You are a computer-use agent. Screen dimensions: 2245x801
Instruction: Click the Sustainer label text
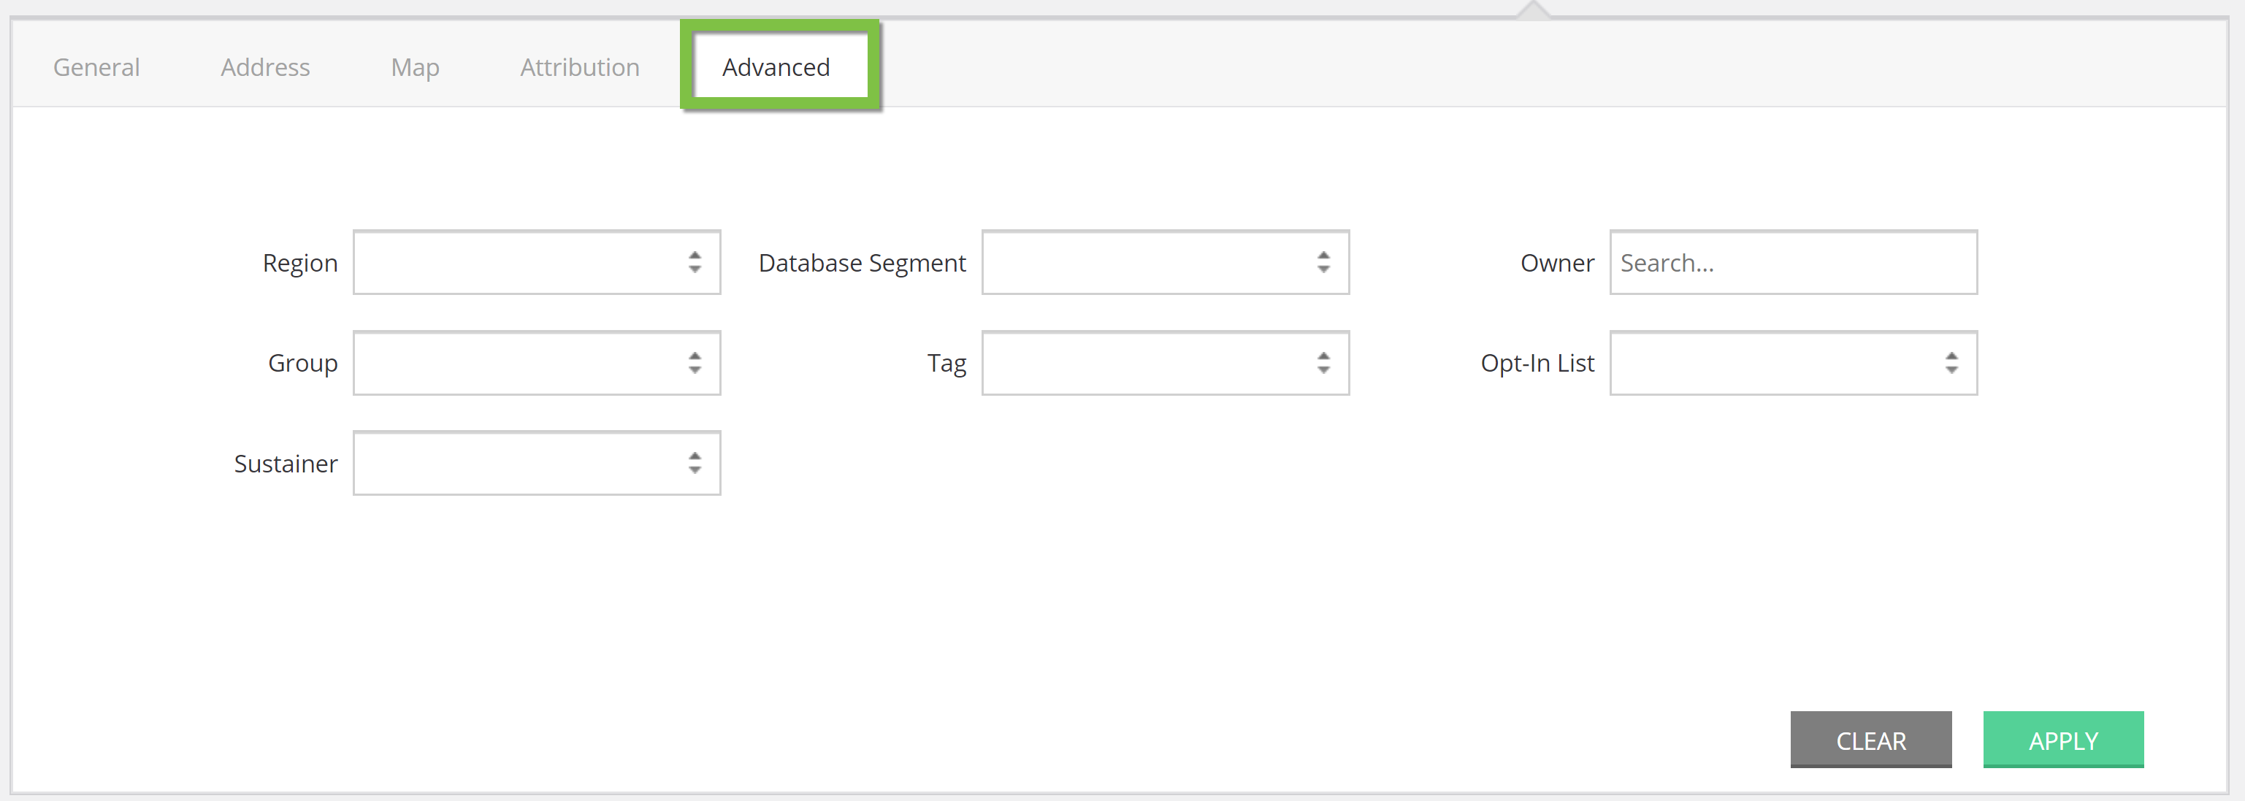(x=286, y=463)
